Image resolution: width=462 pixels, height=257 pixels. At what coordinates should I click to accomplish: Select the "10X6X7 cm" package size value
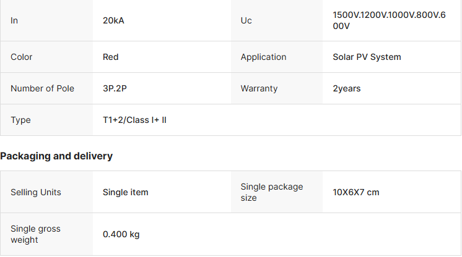coord(356,192)
